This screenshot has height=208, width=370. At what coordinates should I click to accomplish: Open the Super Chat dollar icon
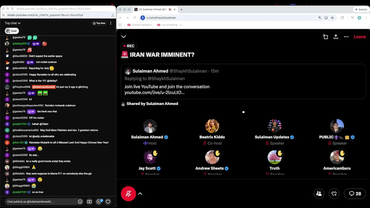[x=89, y=202]
